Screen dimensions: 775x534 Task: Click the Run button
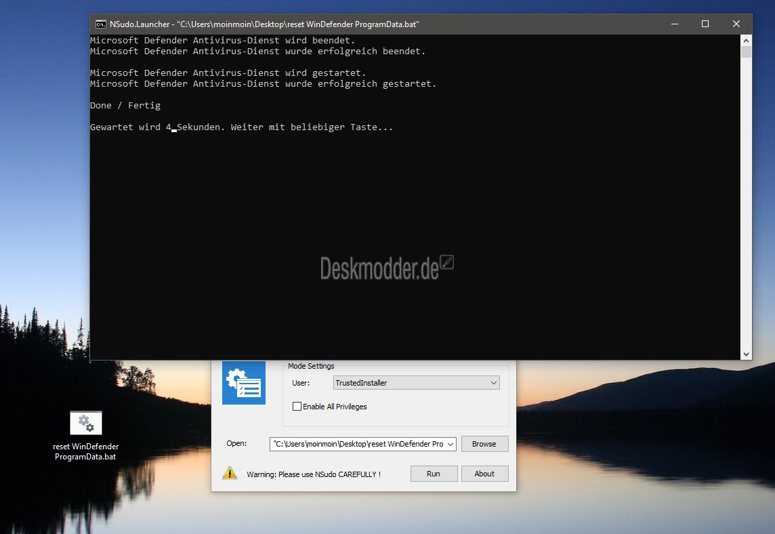[x=434, y=474]
